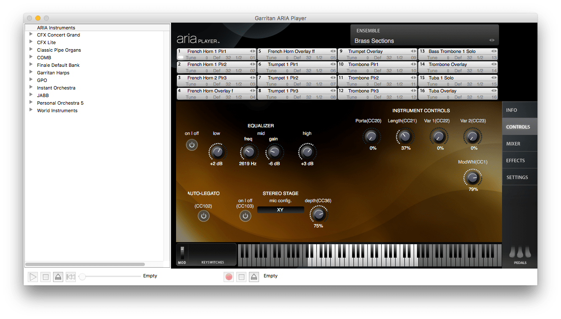Select slot 6 Trumpet 1 Plr1
The image size is (561, 319).
(297, 67)
